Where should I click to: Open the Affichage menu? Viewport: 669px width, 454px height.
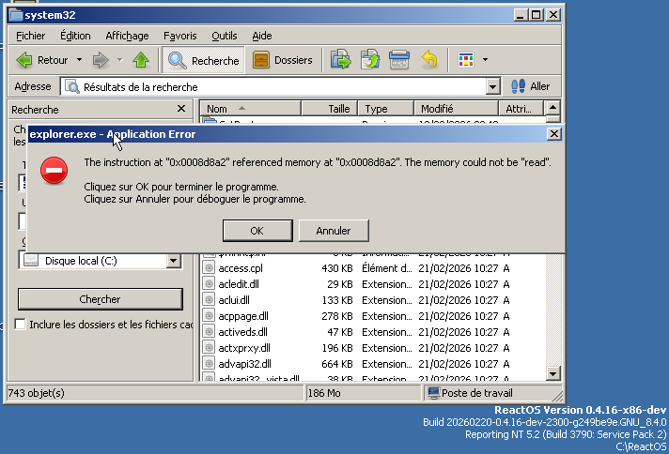point(127,36)
